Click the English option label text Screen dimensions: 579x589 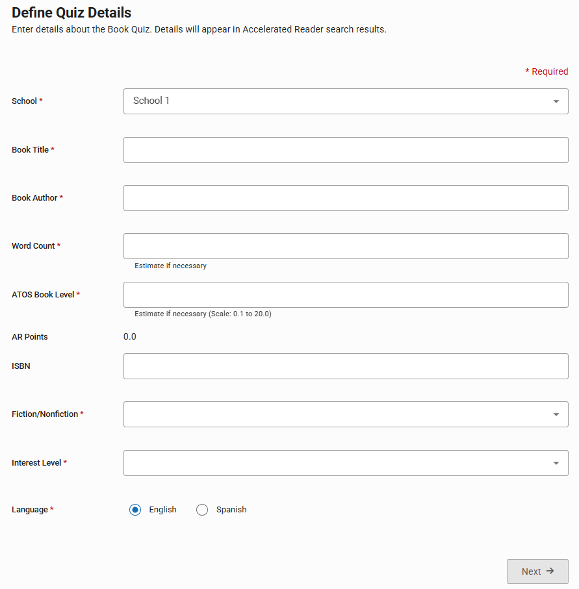point(162,510)
